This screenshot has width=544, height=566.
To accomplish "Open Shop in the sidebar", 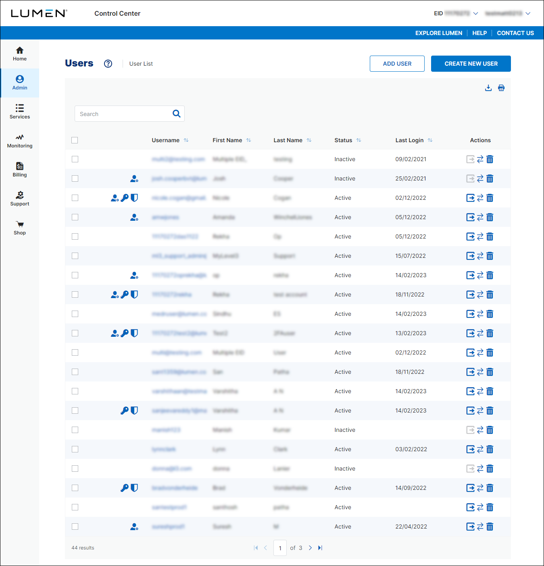I will [x=20, y=228].
